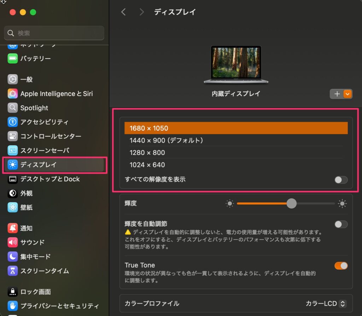Enable the show all resolutions (すべての解像度を表示) toggle
The width and height of the screenshot is (362, 316).
341,180
